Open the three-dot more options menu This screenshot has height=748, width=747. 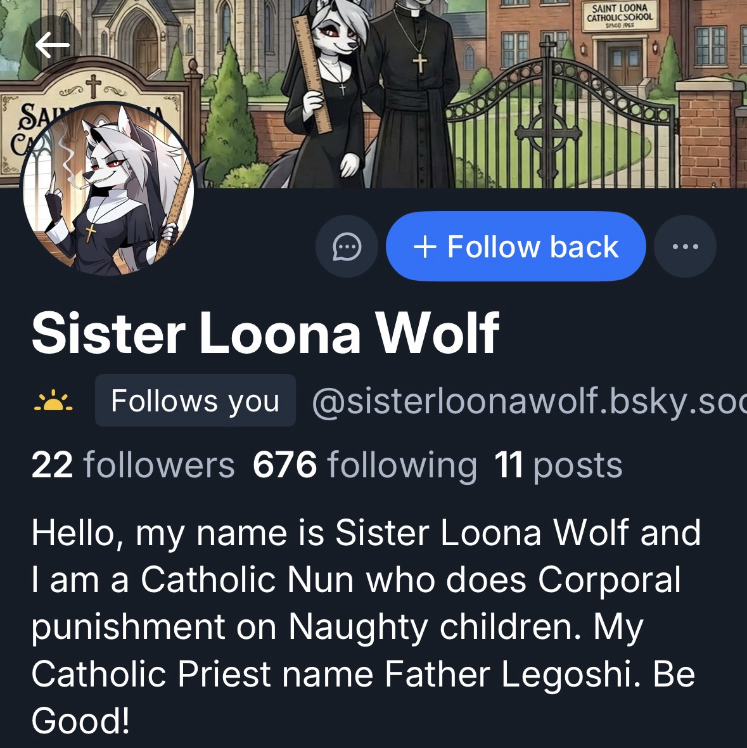pos(685,246)
